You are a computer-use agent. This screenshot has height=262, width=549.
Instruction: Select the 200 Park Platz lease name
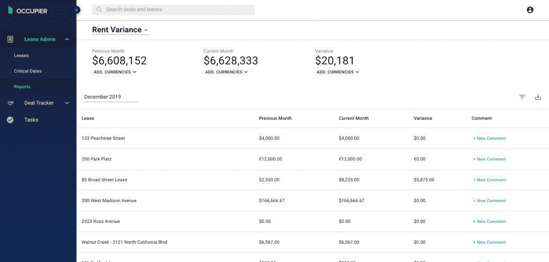click(97, 159)
